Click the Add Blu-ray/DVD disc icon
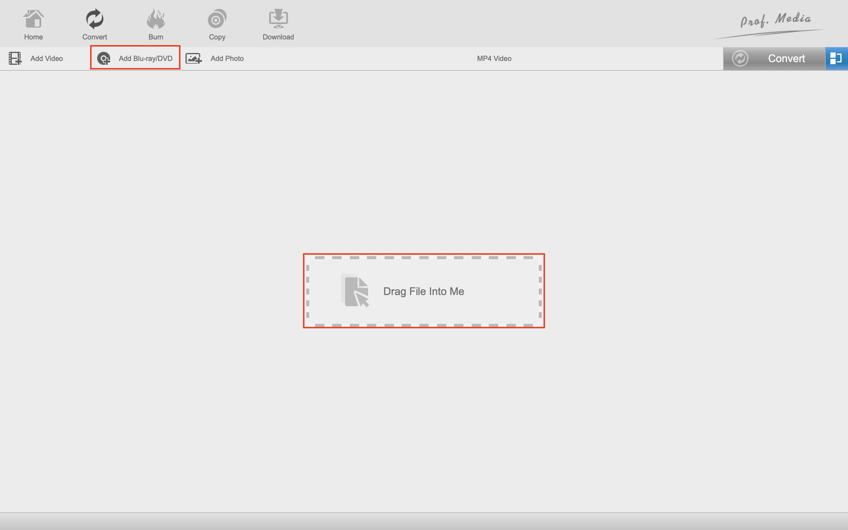The image size is (848, 530). [x=104, y=59]
